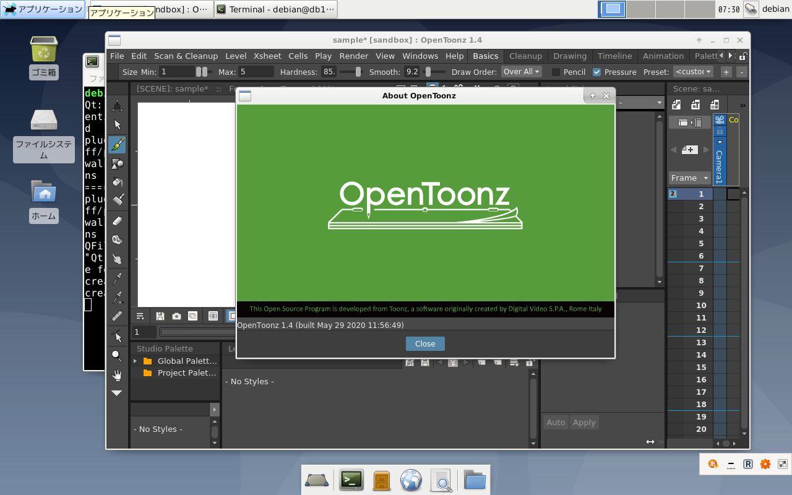Enable the Pencil checkbox
This screenshot has height=495, width=792.
[x=556, y=72]
